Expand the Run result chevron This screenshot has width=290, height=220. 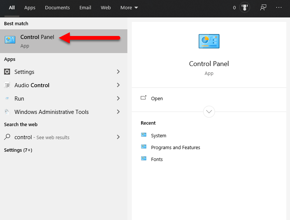coord(118,98)
